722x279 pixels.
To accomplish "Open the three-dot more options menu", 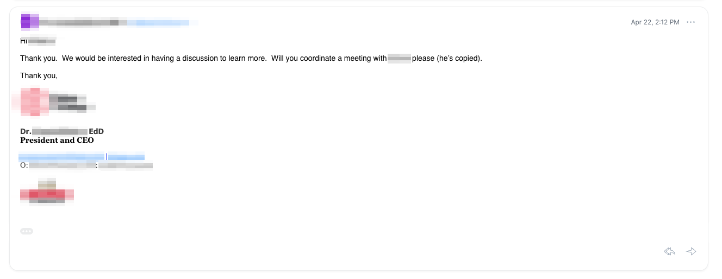I will tap(691, 22).
